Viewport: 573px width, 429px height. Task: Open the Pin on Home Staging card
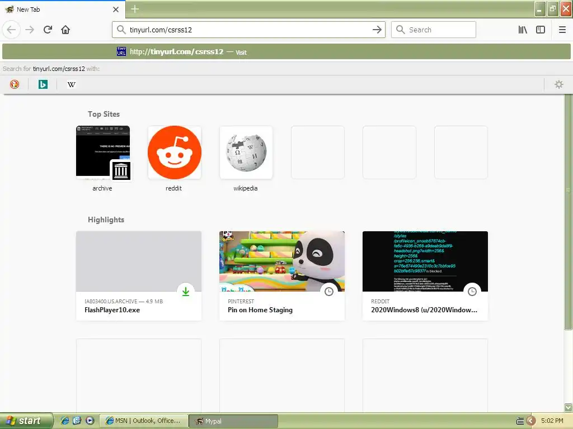pyautogui.click(x=282, y=276)
